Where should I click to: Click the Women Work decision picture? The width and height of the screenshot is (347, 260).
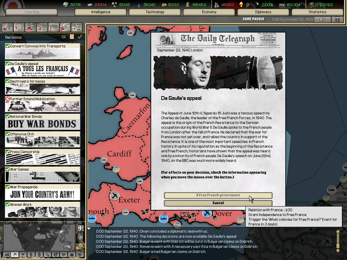click(42, 212)
